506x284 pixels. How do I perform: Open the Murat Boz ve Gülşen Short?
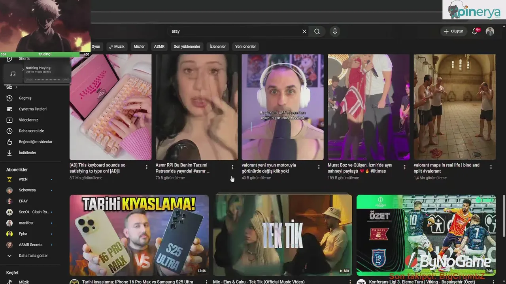368,107
